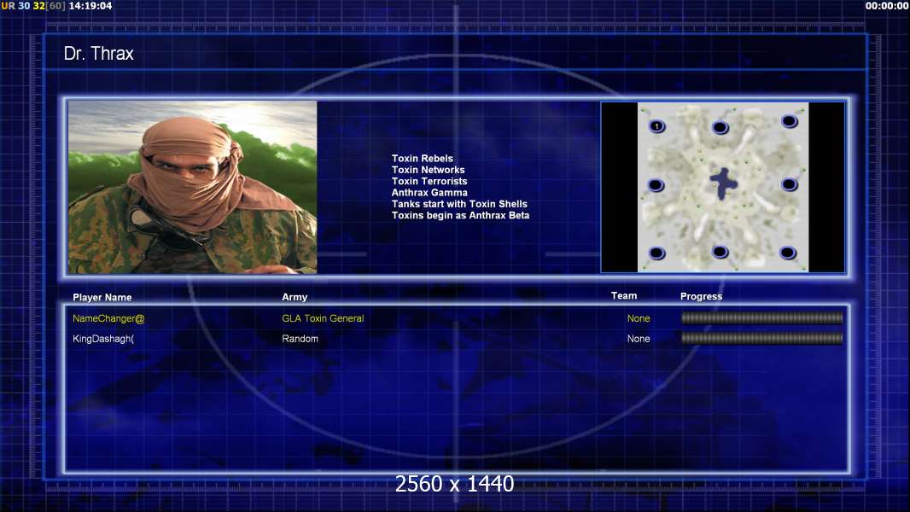Click the 00:00:00 game timer

pos(887,6)
